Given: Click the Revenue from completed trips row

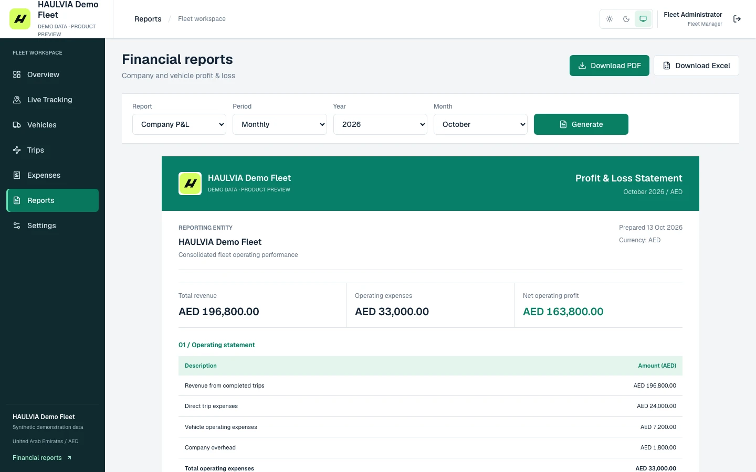Looking at the screenshot, I should pos(430,385).
